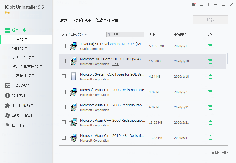Select Microsoft Visual C++ 2005 Redistributable name

coord(112,90)
